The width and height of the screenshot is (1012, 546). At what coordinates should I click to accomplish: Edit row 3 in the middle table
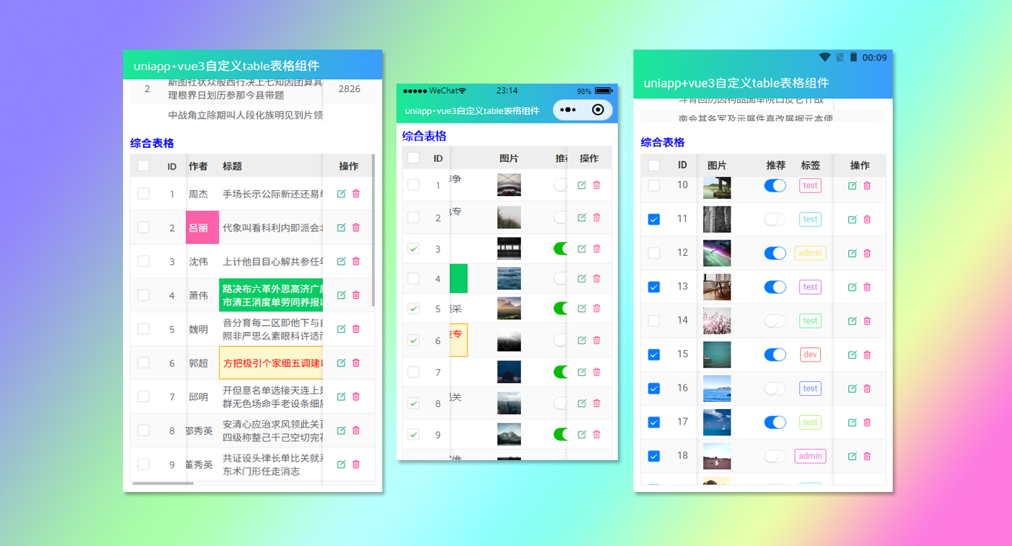[582, 248]
